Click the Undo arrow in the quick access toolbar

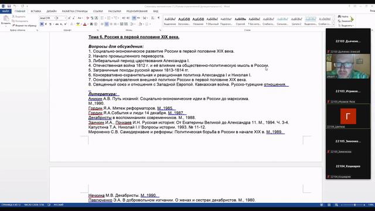click(x=15, y=6)
